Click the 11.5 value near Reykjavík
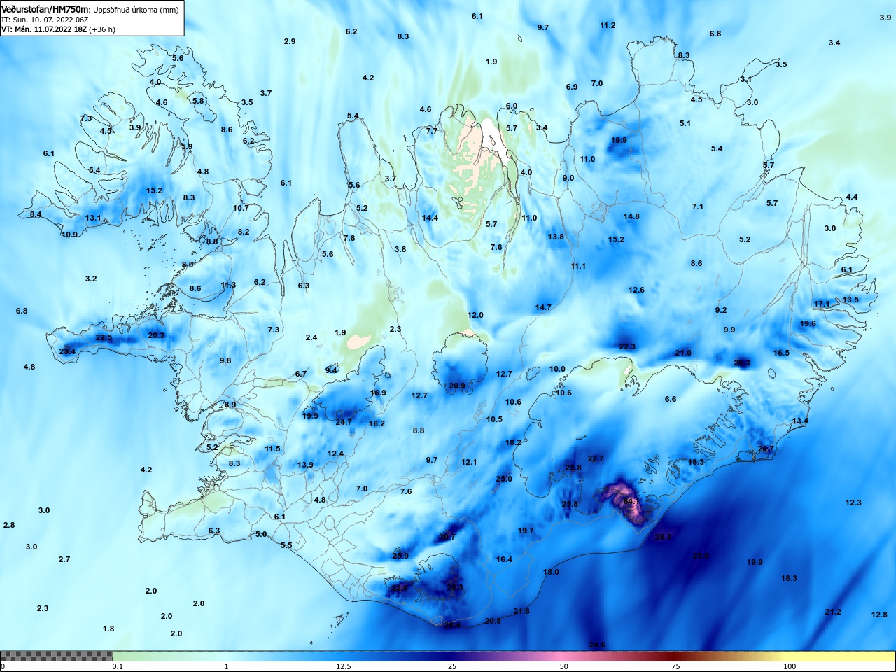The height and width of the screenshot is (672, 896). click(x=272, y=449)
